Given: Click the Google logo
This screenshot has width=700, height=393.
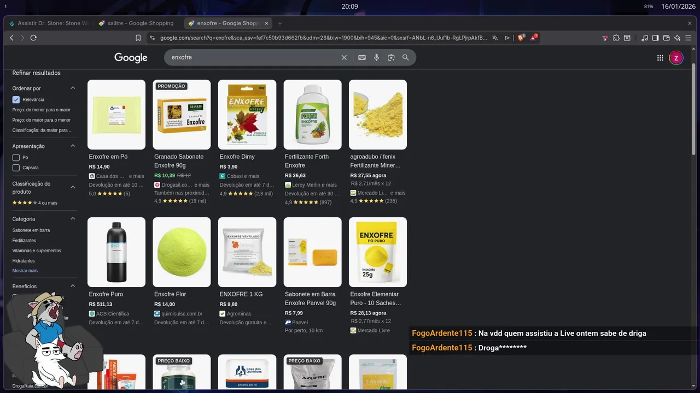Looking at the screenshot, I should pos(131,57).
